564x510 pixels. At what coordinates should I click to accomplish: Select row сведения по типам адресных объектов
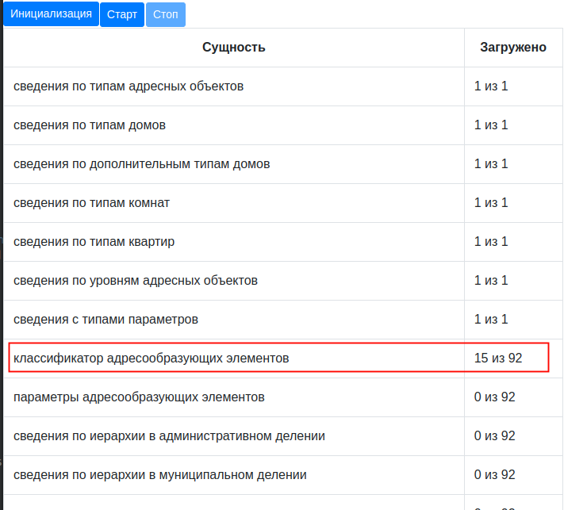(x=129, y=86)
